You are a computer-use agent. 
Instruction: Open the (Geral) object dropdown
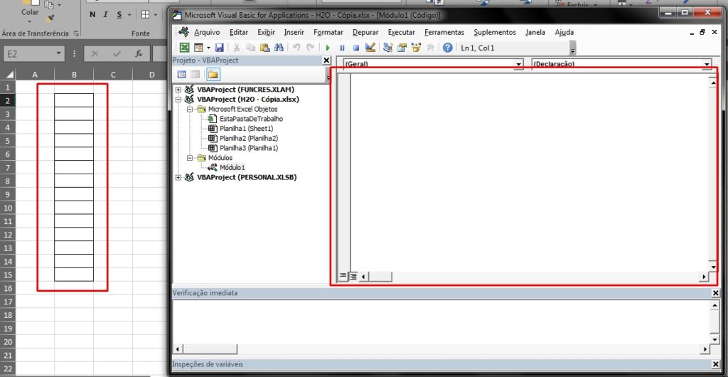point(518,64)
